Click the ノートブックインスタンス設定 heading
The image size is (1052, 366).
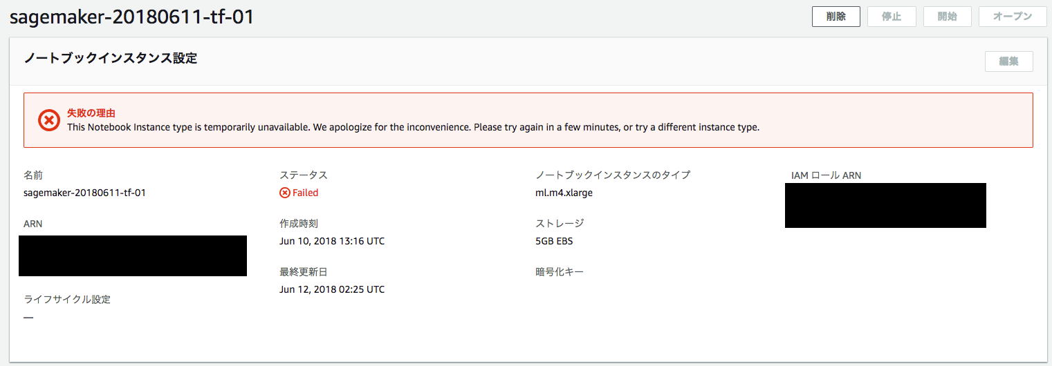[111, 59]
